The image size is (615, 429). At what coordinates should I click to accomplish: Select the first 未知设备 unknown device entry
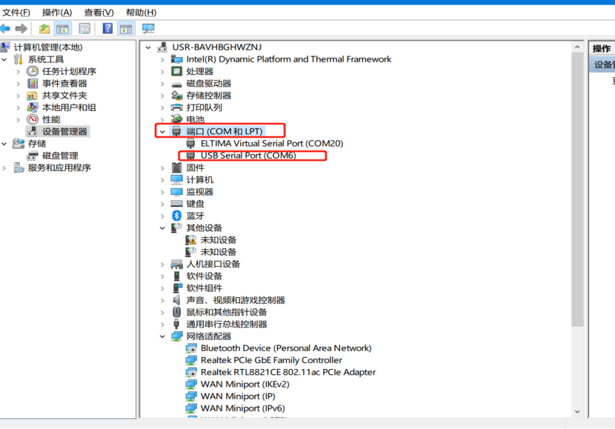[218, 240]
